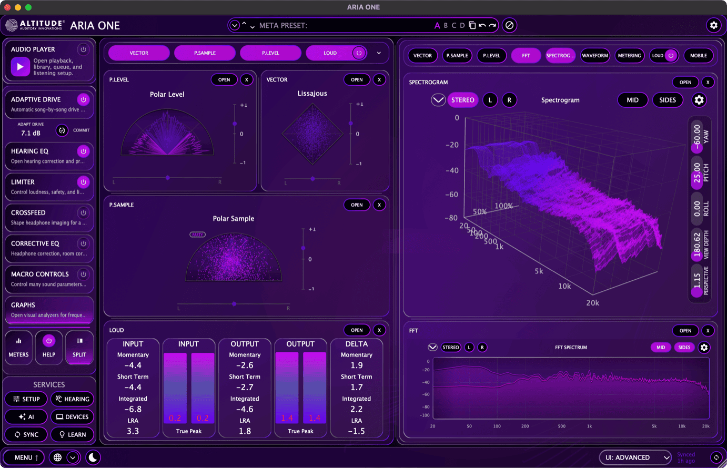Select preset slot A
727x468 pixels.
(437, 25)
